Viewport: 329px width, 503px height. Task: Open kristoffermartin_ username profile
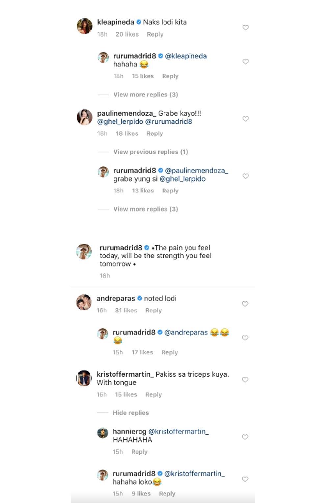125,374
